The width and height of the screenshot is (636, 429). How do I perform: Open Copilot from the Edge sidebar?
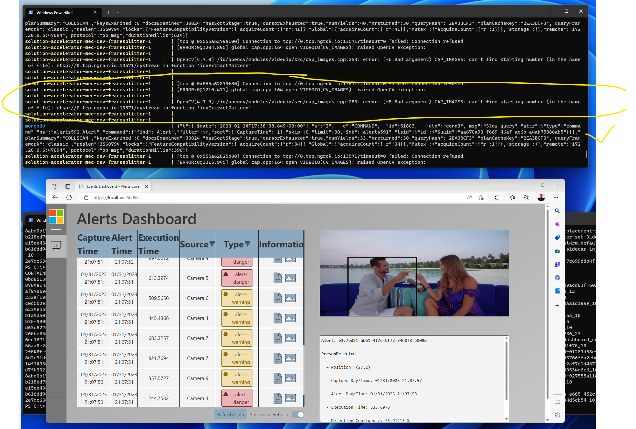[x=557, y=224]
